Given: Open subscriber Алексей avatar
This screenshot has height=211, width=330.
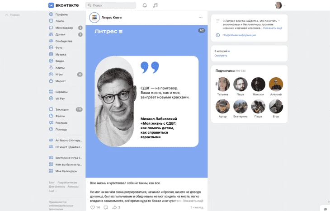Looking at the screenshot, I should point(276,84).
